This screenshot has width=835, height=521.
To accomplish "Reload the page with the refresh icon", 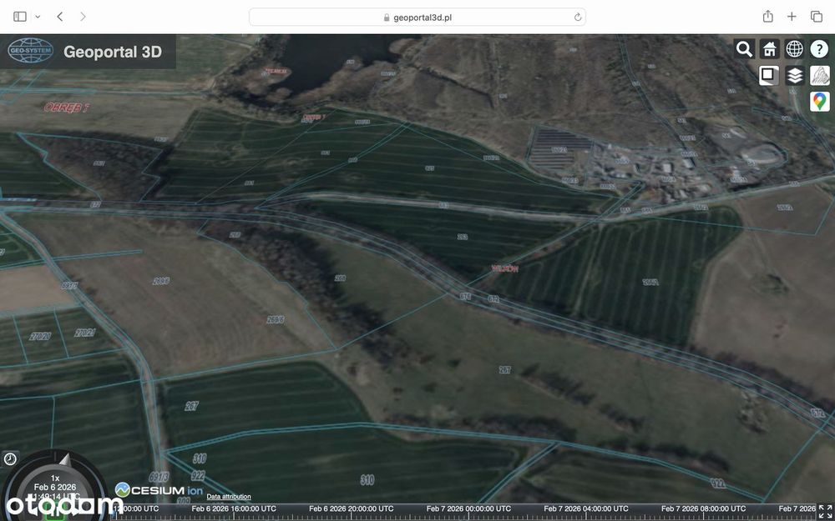I will tap(577, 17).
